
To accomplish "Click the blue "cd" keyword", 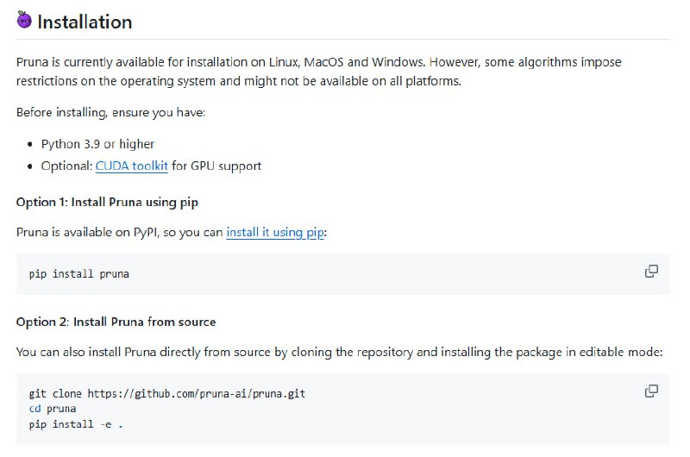I will [x=34, y=409].
